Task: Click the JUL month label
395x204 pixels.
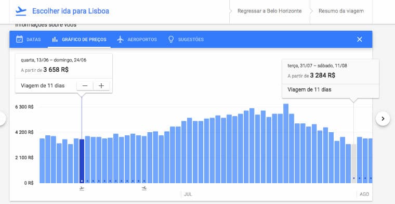Action: (188, 195)
